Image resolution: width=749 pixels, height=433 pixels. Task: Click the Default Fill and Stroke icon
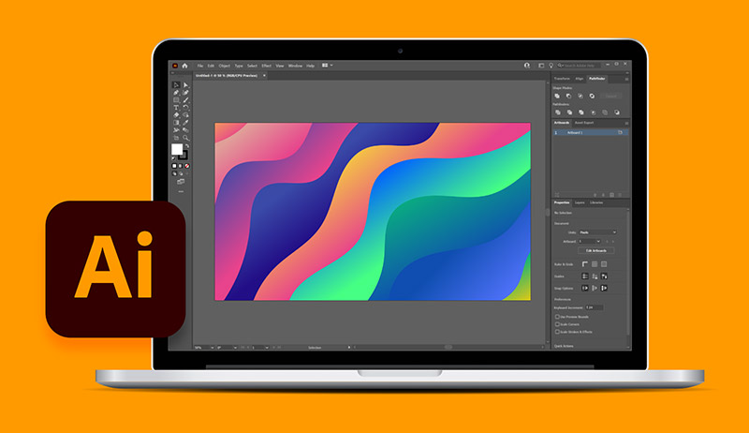click(x=173, y=158)
